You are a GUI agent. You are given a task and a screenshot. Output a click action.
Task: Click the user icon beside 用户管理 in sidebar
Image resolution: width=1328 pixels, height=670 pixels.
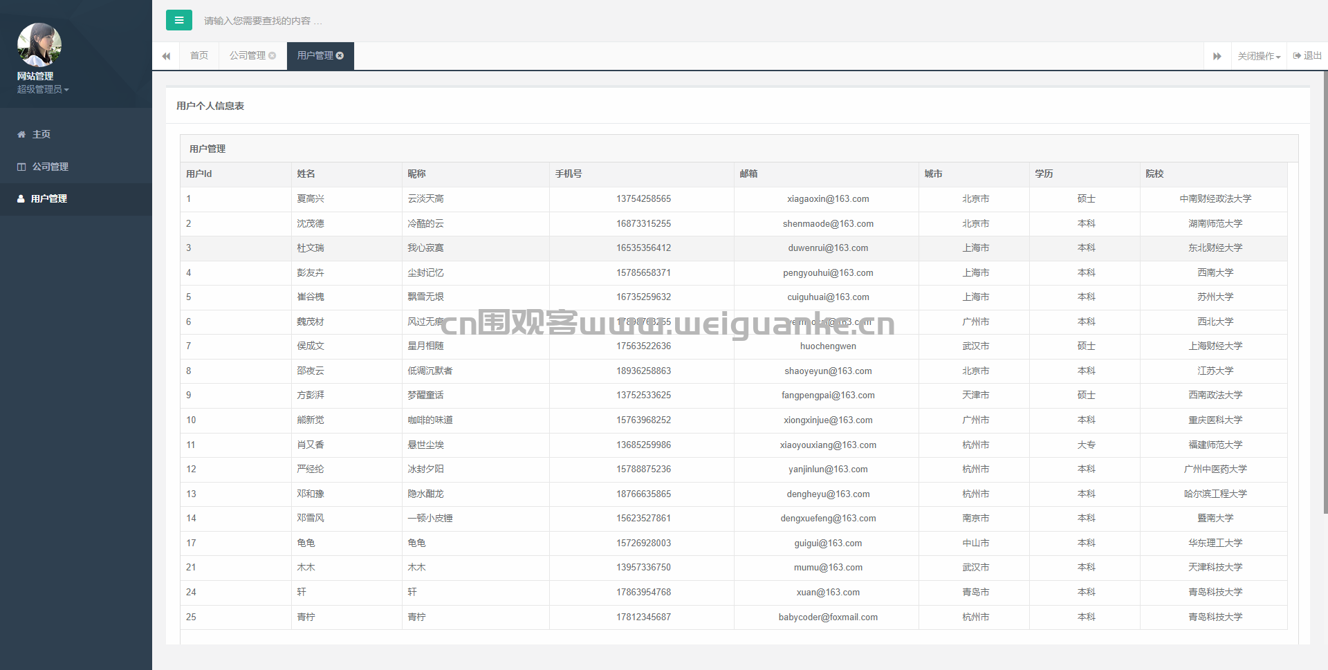pos(21,199)
